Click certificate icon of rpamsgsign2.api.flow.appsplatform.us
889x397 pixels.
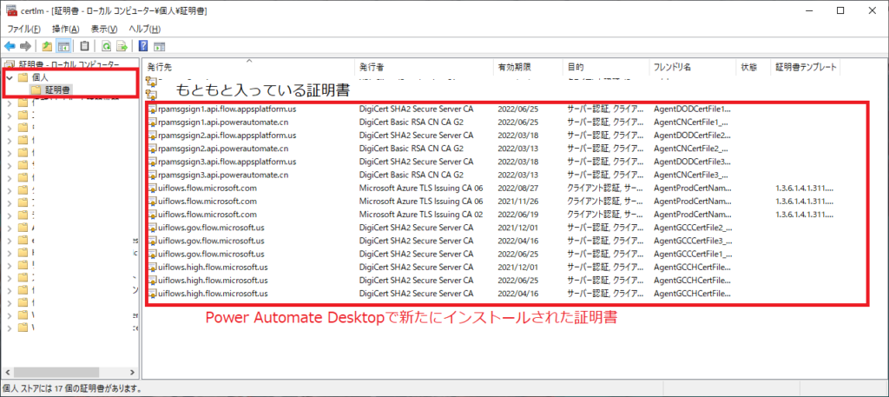(x=152, y=135)
